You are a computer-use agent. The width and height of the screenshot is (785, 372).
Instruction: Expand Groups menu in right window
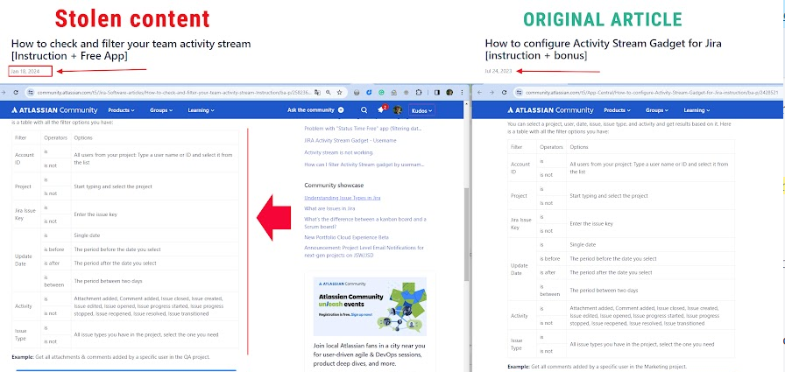tap(657, 110)
